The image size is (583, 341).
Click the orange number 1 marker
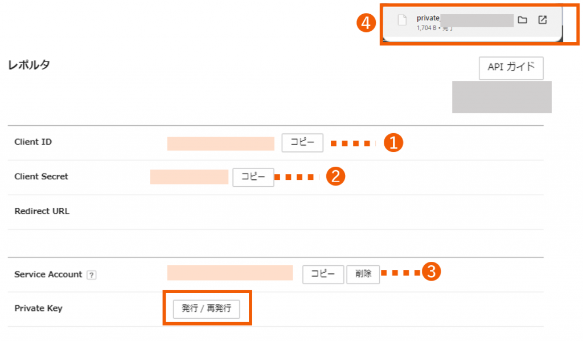[x=393, y=143]
